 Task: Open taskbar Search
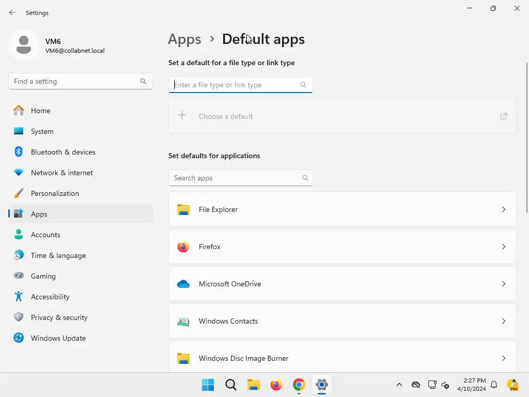pos(231,385)
